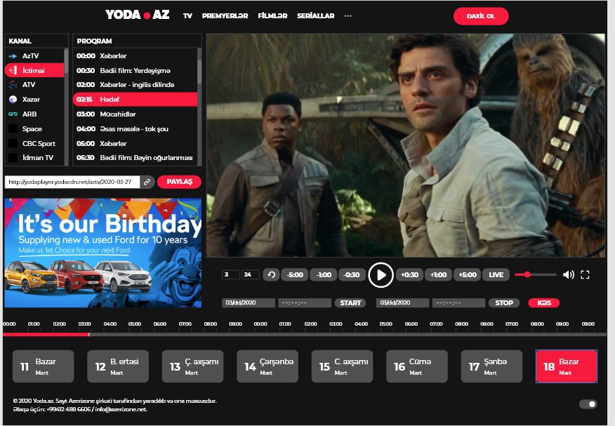The image size is (615, 426).
Task: Select the Space channel
Action: pyautogui.click(x=34, y=129)
